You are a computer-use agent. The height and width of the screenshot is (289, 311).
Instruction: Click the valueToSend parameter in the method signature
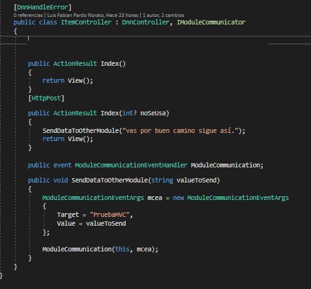(196, 180)
